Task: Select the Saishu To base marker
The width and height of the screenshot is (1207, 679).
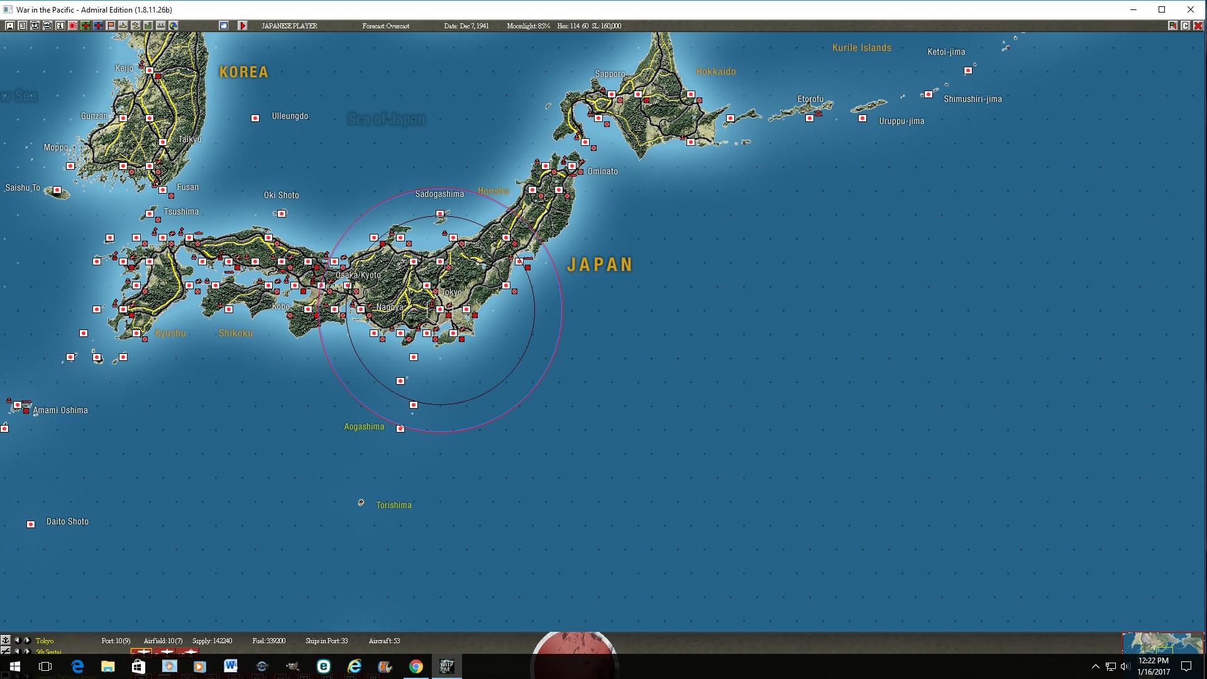Action: pos(57,190)
